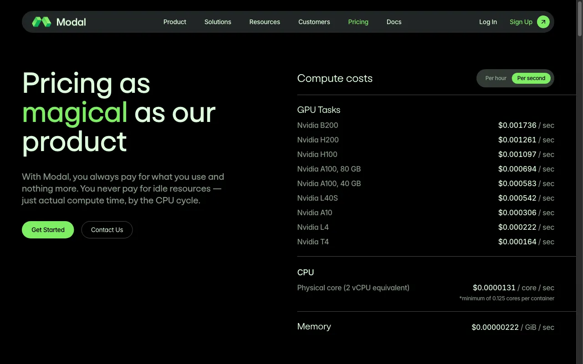Click the Log In link
Viewport: 583px width, 364px height.
tap(488, 22)
